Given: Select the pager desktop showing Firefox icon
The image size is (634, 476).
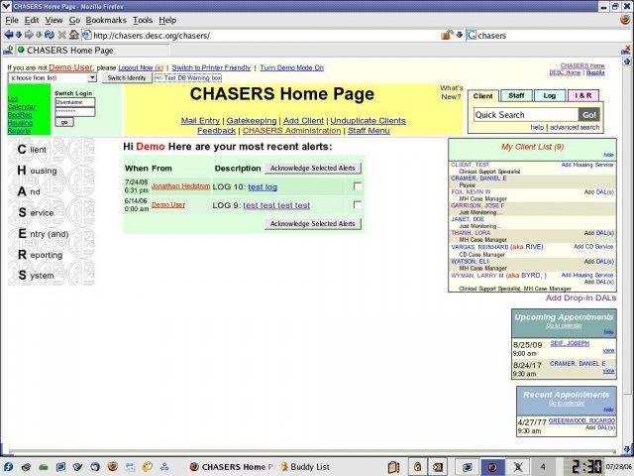Looking at the screenshot, I should [x=492, y=467].
